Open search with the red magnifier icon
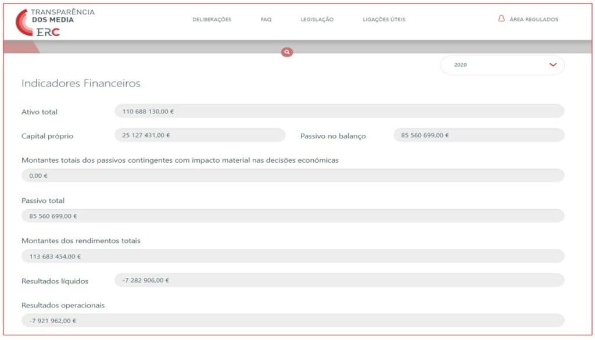The height and width of the screenshot is (340, 595). point(287,52)
